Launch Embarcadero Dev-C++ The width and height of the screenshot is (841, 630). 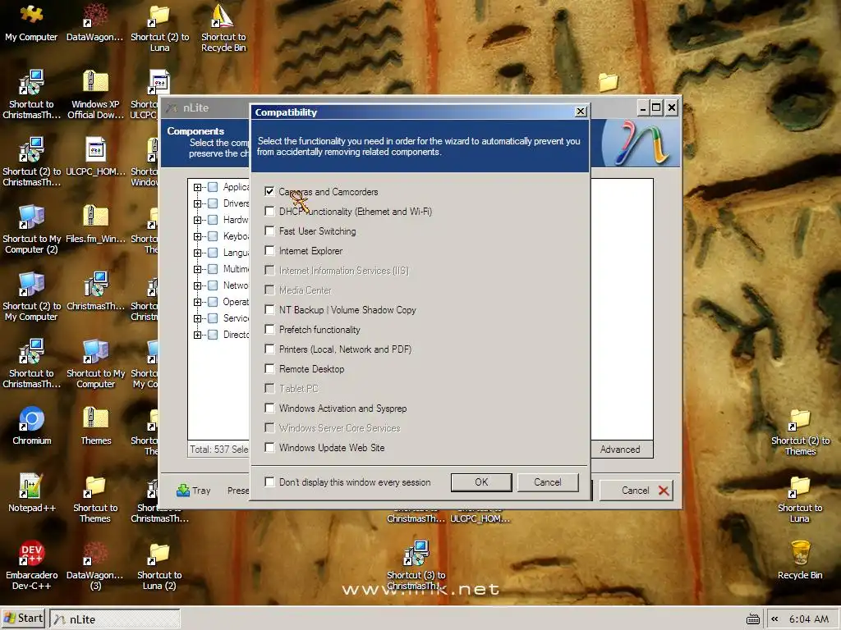[32, 566]
